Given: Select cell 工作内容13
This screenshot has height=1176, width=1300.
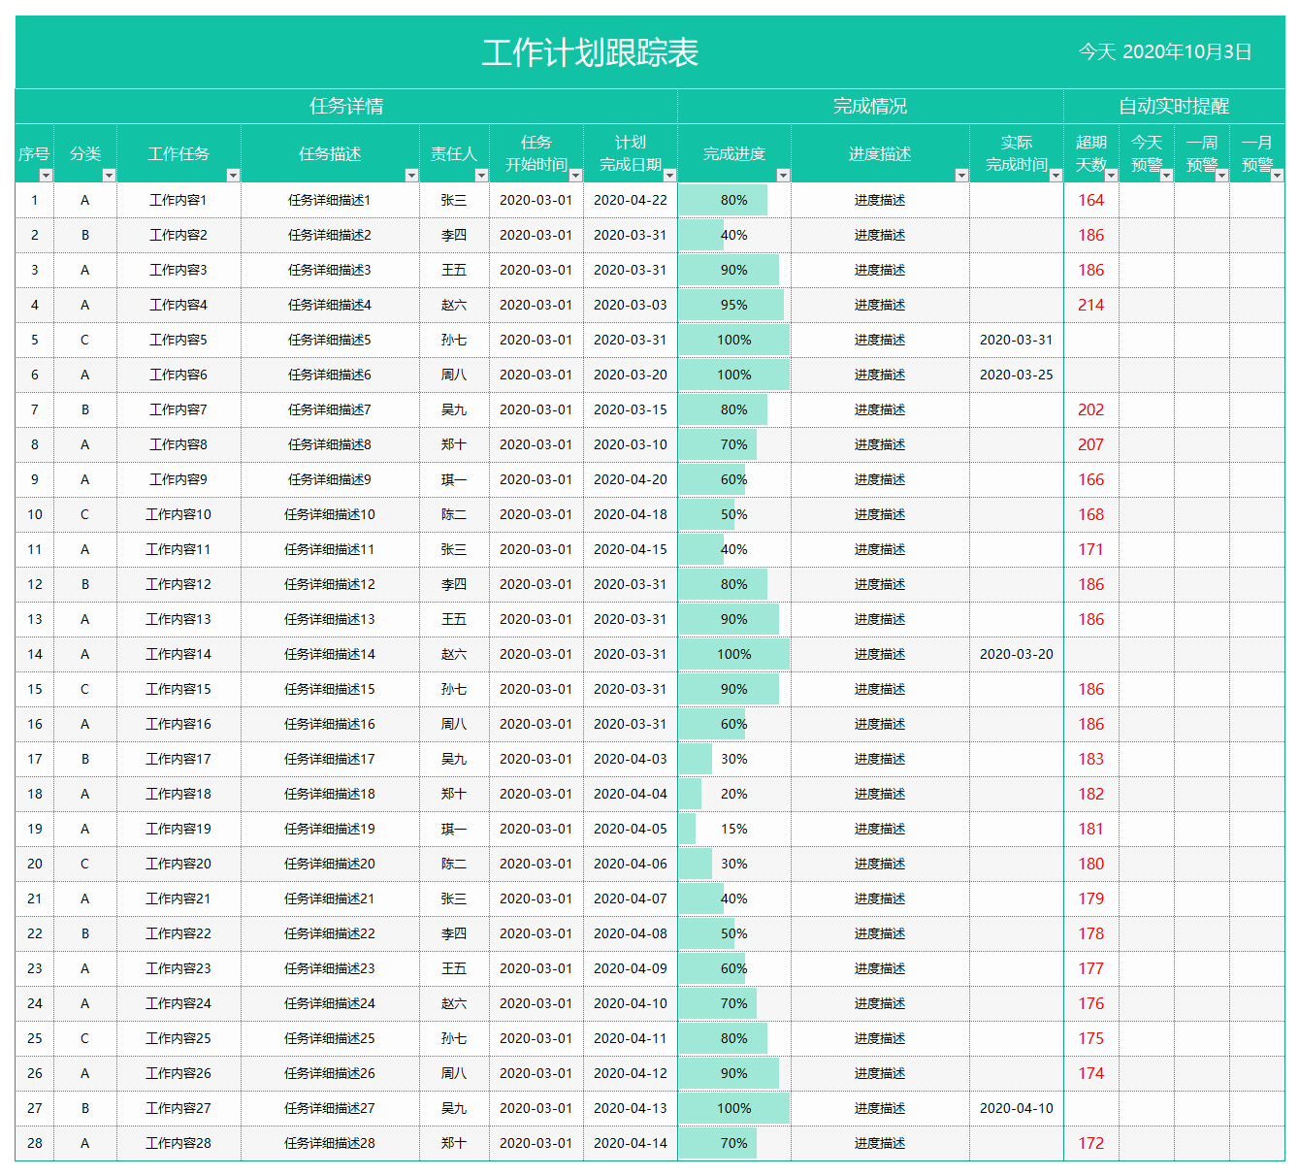Looking at the screenshot, I should pyautogui.click(x=179, y=619).
